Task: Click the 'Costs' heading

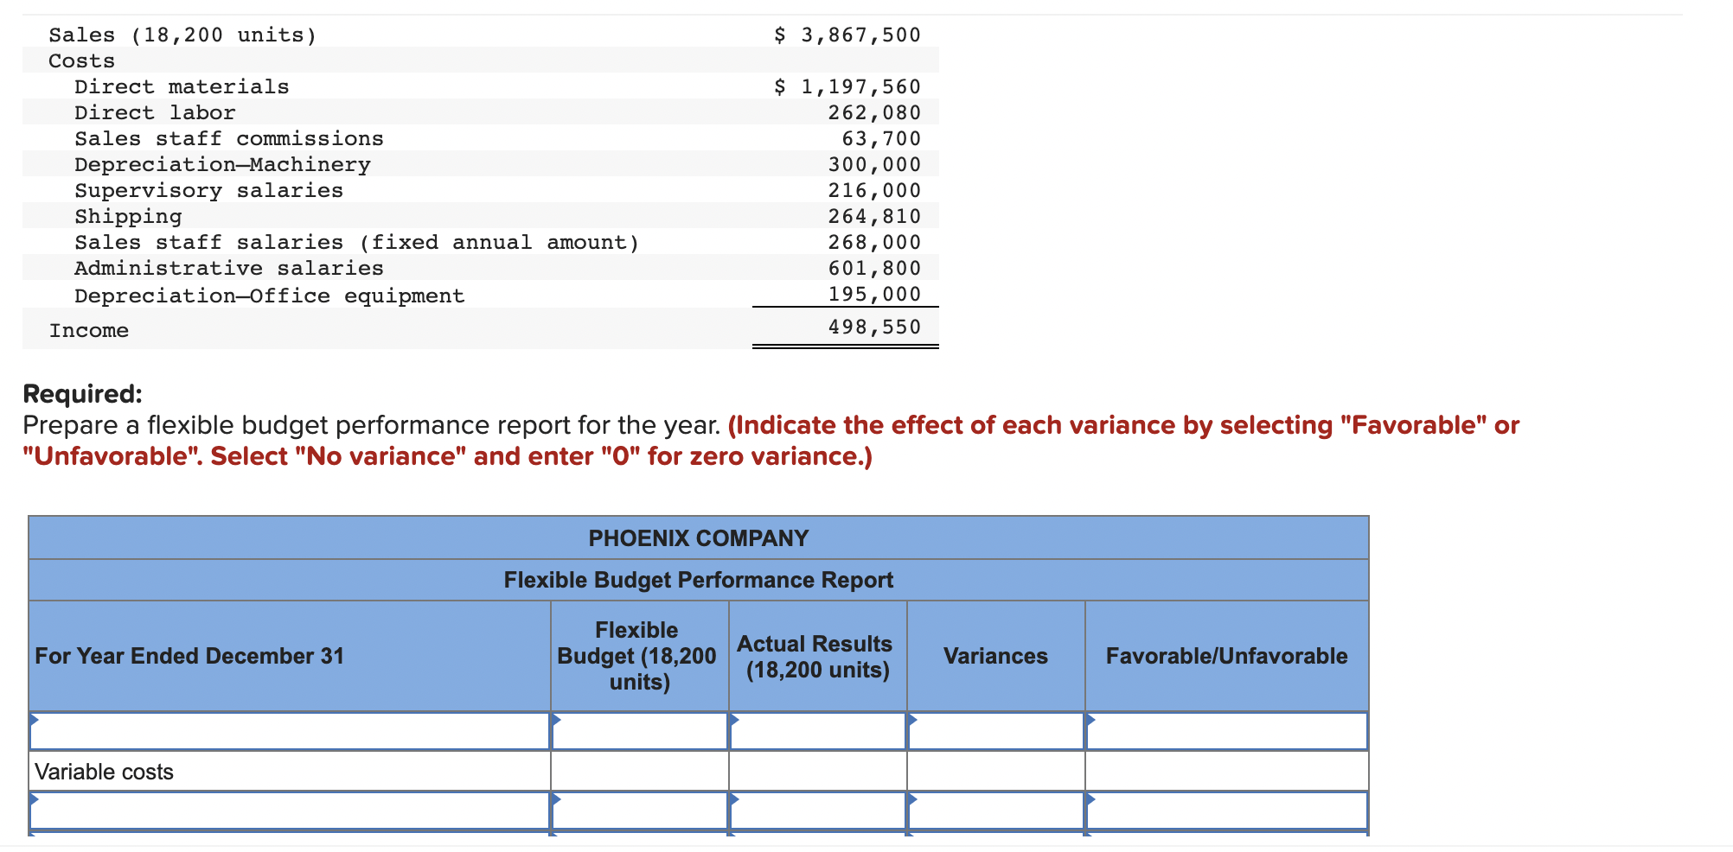Action: tap(81, 61)
